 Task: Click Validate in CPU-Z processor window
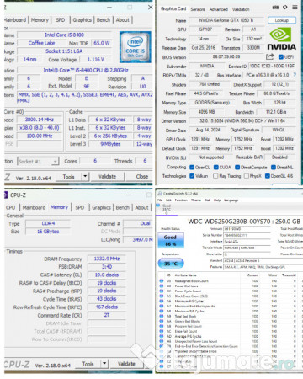[107, 177]
